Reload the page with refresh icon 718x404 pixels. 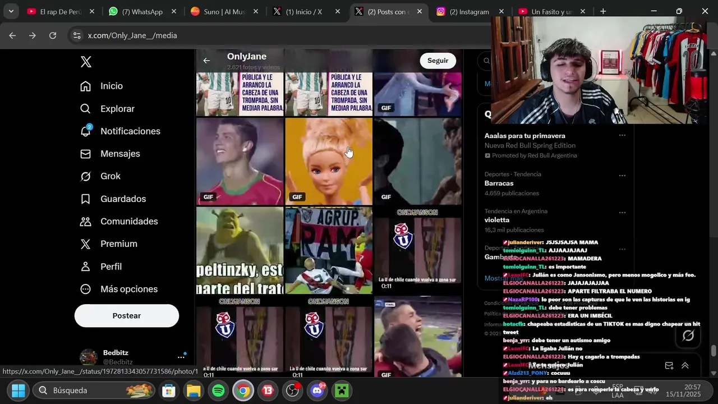tap(53, 35)
